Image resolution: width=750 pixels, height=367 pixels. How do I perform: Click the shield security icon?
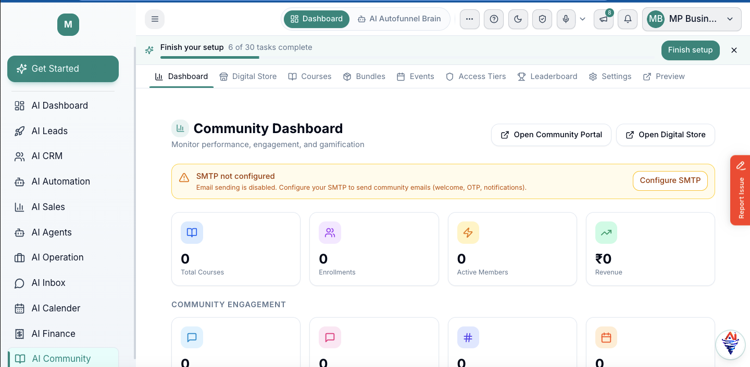(542, 19)
